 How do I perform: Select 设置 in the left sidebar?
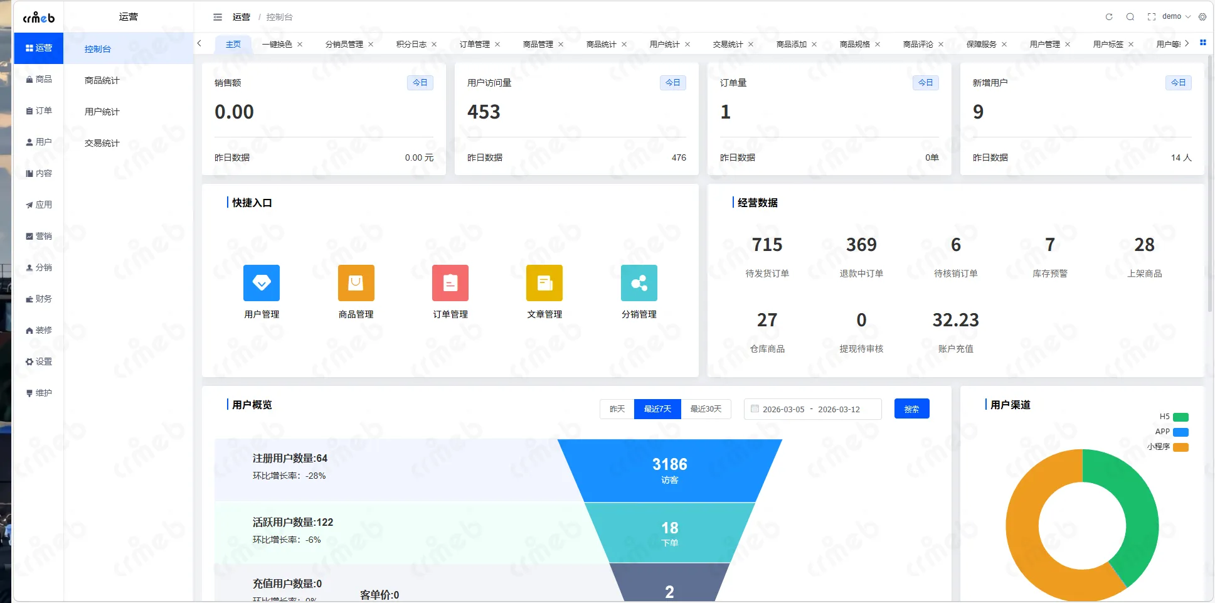pos(38,361)
